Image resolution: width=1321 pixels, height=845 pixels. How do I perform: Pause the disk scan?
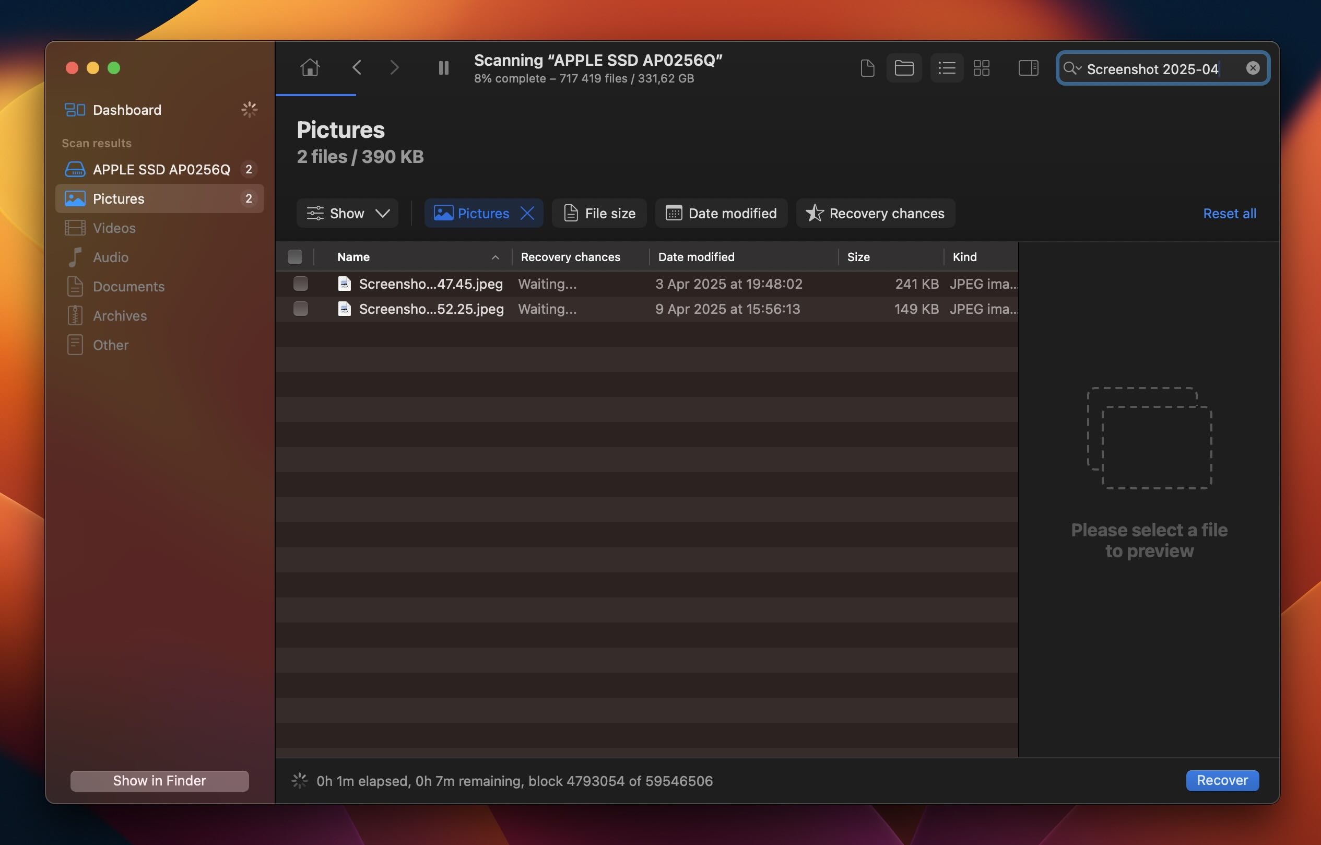coord(443,68)
